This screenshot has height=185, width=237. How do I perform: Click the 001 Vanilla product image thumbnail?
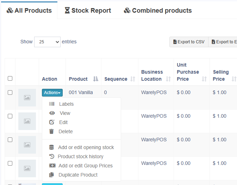(x=27, y=98)
